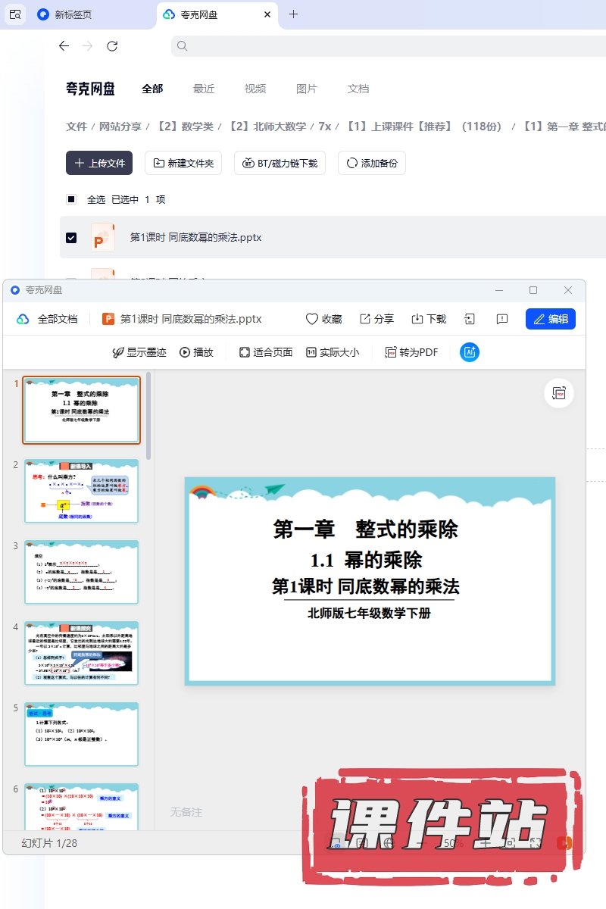Uncheck the 第1课时 同底数幂的乘法.pptx file checkbox
Screen dimensions: 606x909
71,237
